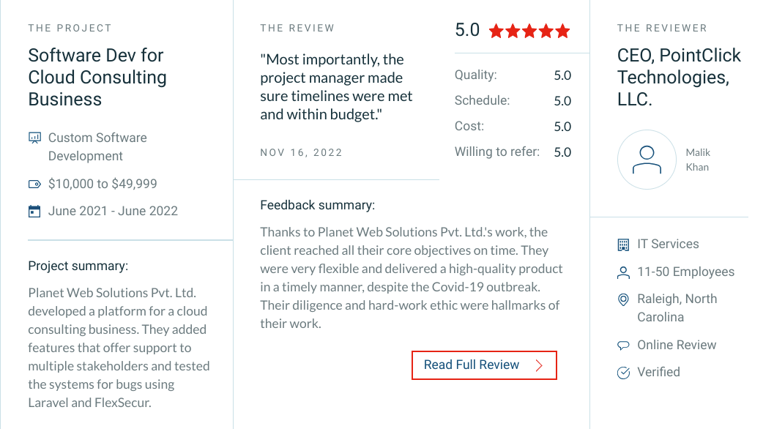Click the CEO, PointClick Technologies heading
774x429 pixels.
(679, 77)
